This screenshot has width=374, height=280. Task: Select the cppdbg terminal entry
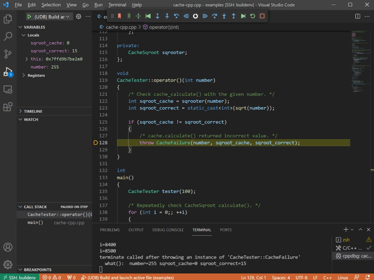(x=353, y=256)
